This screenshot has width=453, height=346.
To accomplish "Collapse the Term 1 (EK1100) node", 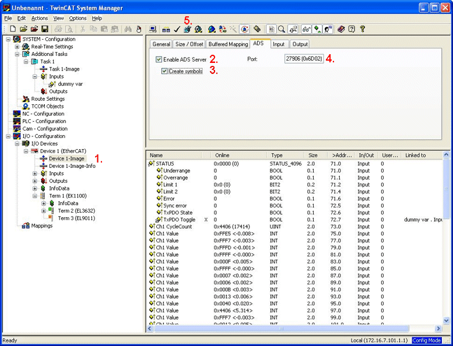I will 35,196.
